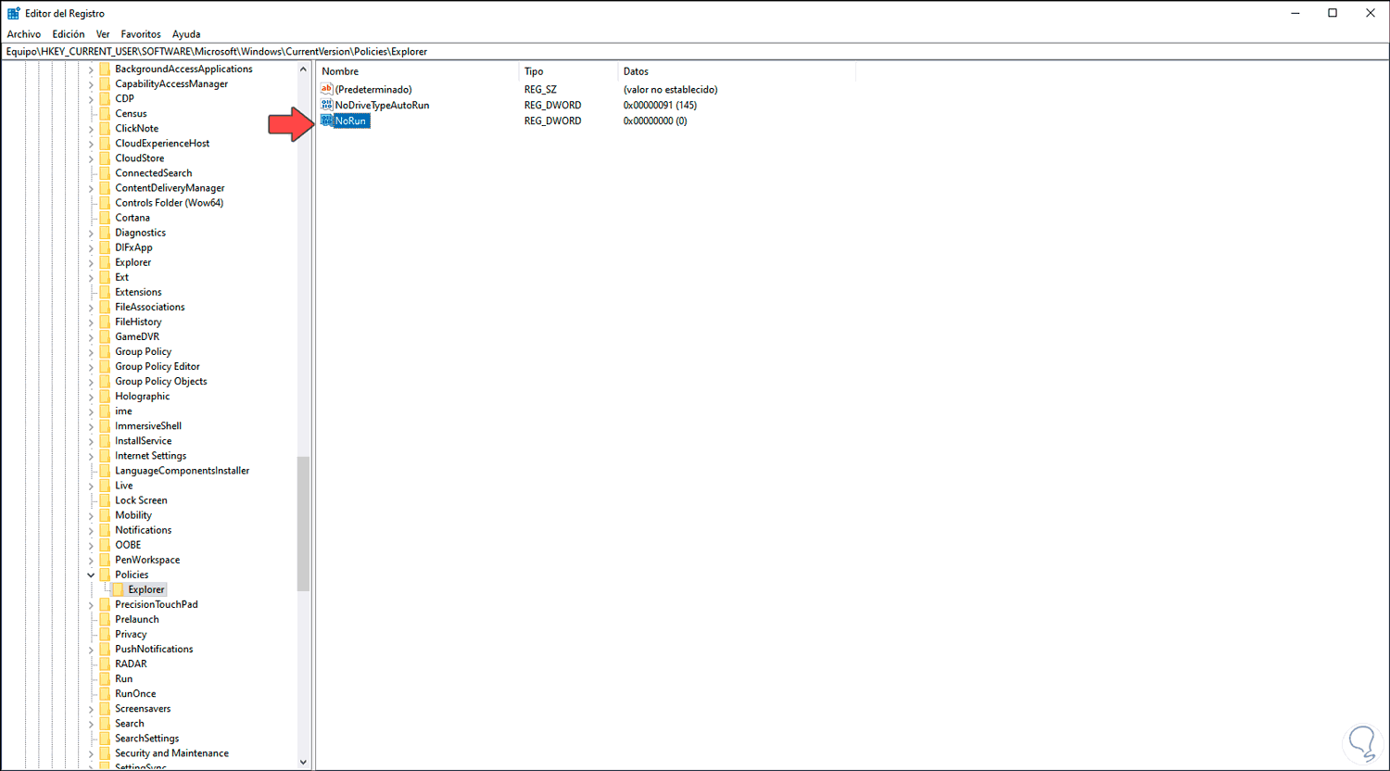Select the Group Policy Objects key
The height and width of the screenshot is (771, 1390).
tap(161, 381)
